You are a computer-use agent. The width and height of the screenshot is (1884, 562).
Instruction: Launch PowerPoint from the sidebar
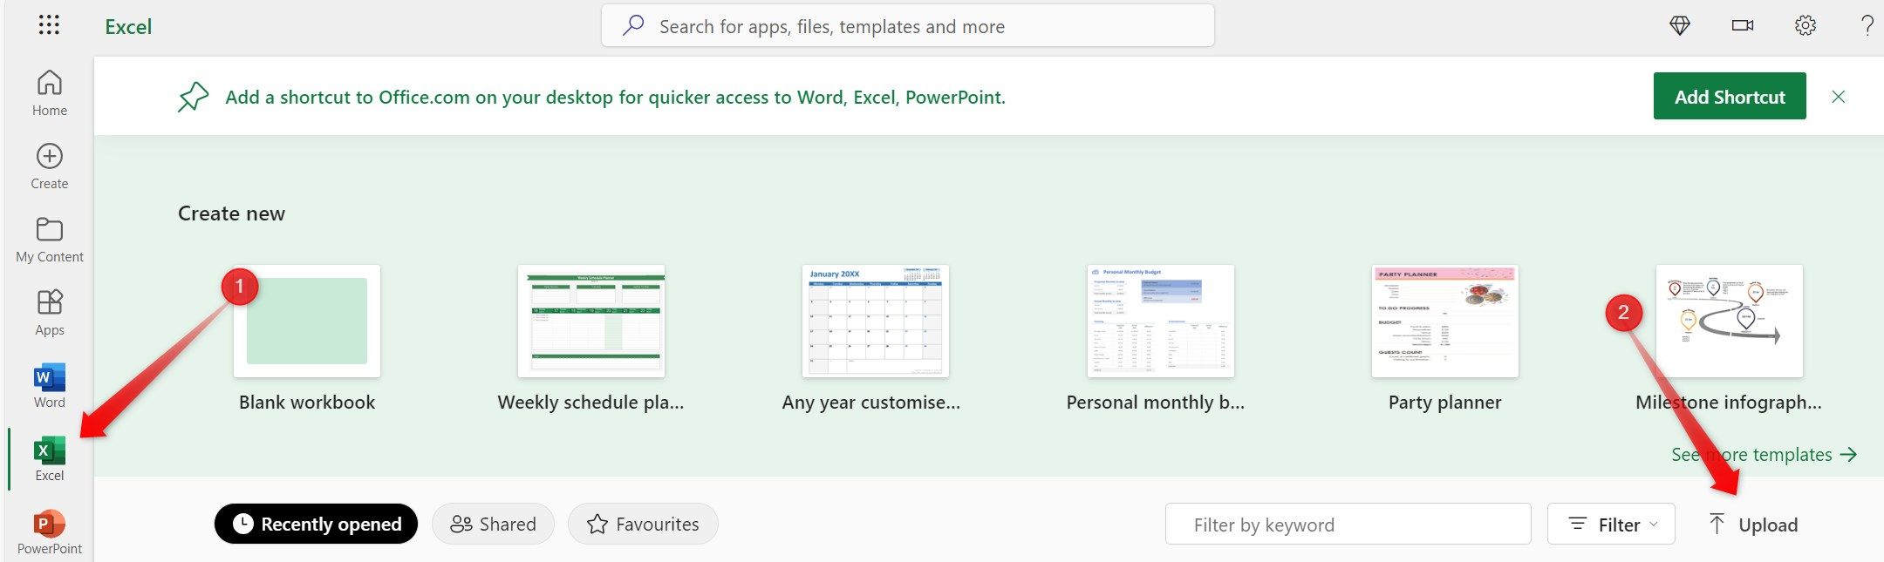50,532
